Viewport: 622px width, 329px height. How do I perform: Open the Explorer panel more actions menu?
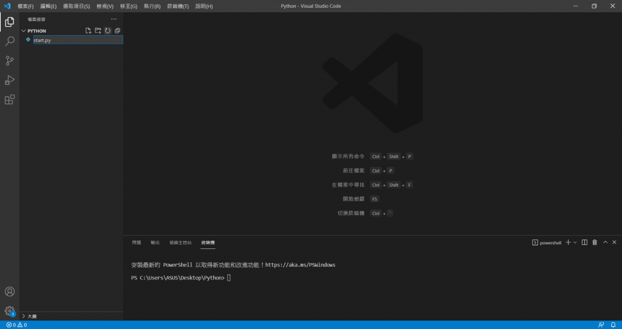click(114, 19)
